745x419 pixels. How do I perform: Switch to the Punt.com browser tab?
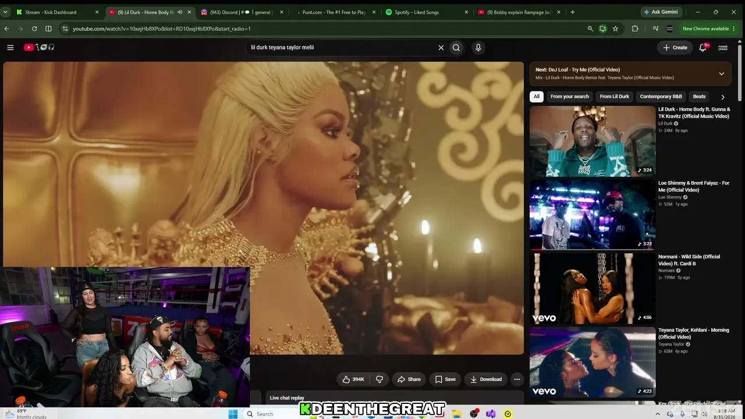click(333, 12)
